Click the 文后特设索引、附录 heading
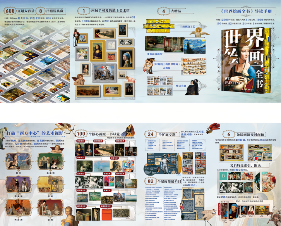The width and height of the screenshot is (281, 226). 245,165
